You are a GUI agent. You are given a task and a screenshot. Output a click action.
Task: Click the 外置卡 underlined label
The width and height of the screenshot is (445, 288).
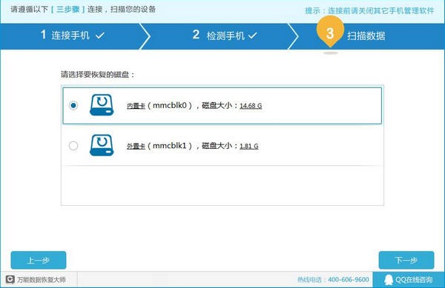click(136, 146)
